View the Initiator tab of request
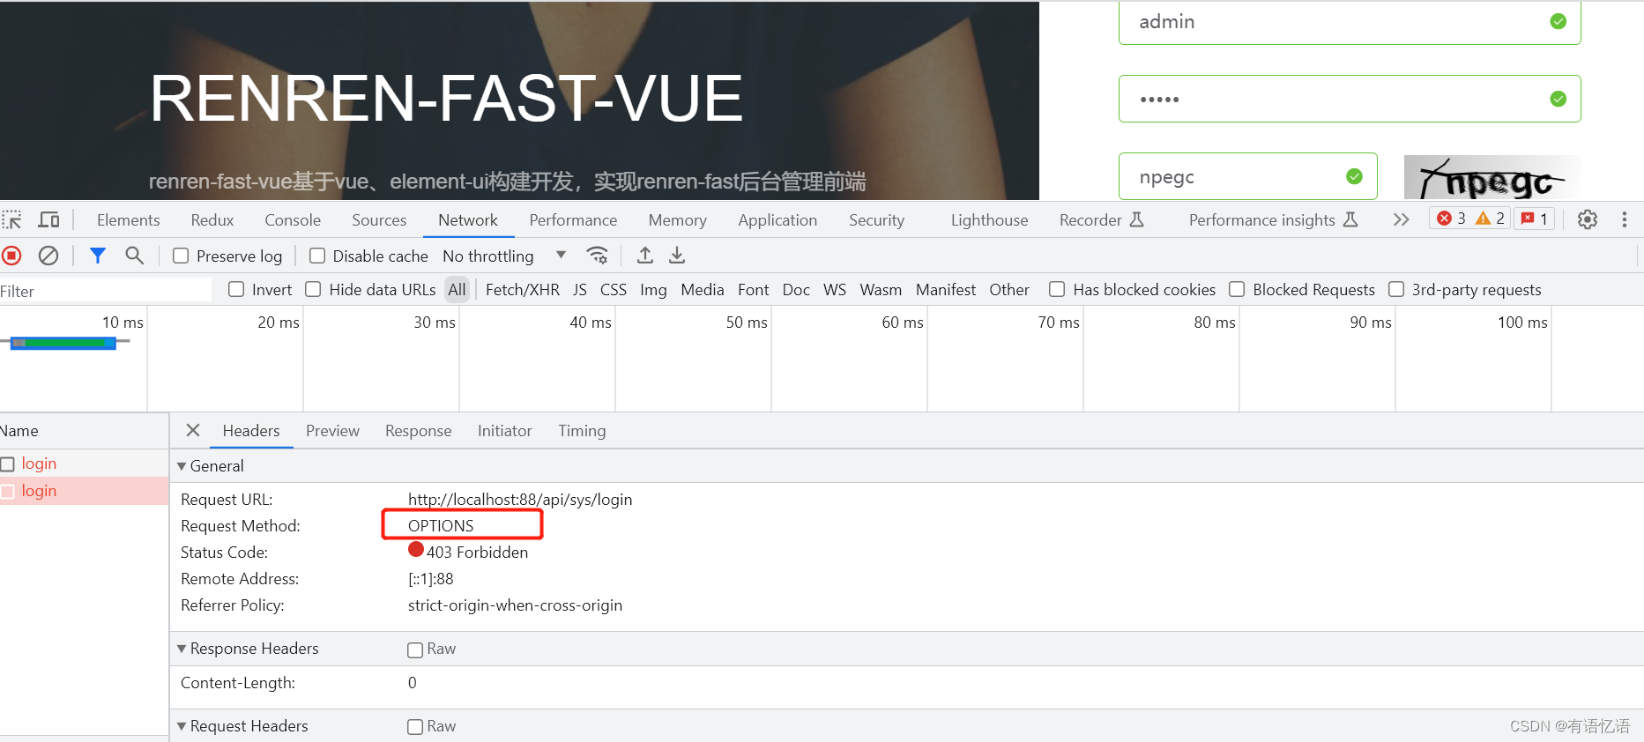 pyautogui.click(x=505, y=431)
